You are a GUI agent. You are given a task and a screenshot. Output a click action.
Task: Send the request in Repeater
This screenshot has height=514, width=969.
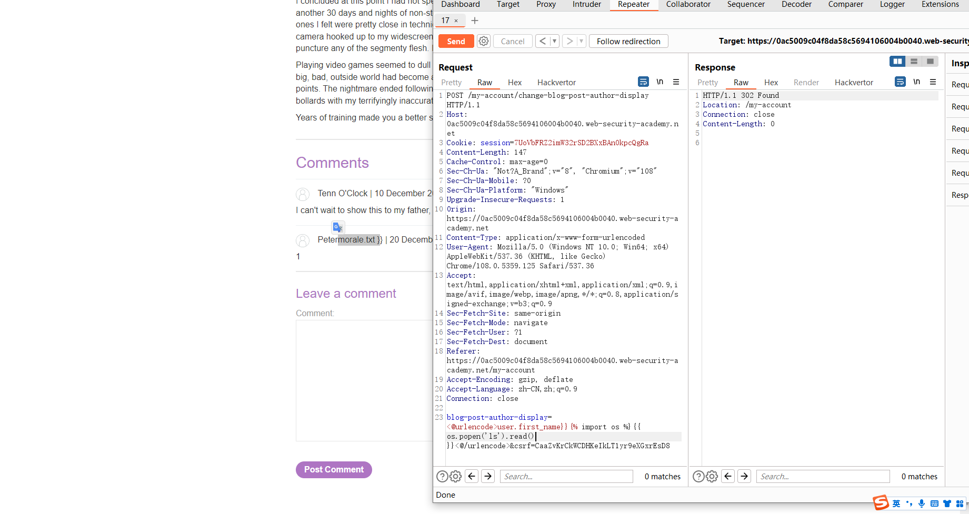(x=456, y=41)
